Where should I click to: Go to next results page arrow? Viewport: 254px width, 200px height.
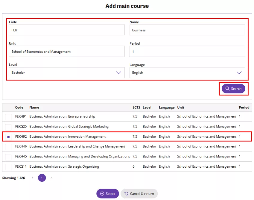(51, 178)
